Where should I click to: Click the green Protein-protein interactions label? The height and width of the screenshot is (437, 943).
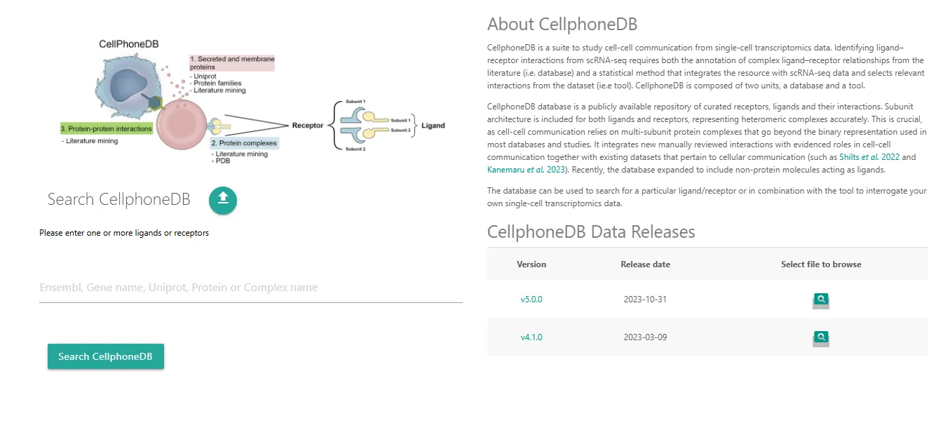tap(107, 129)
